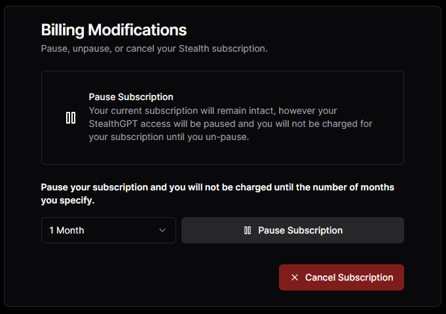The width and height of the screenshot is (446, 314).
Task: Click the bold Pause Subscription card title
Action: tap(131, 97)
